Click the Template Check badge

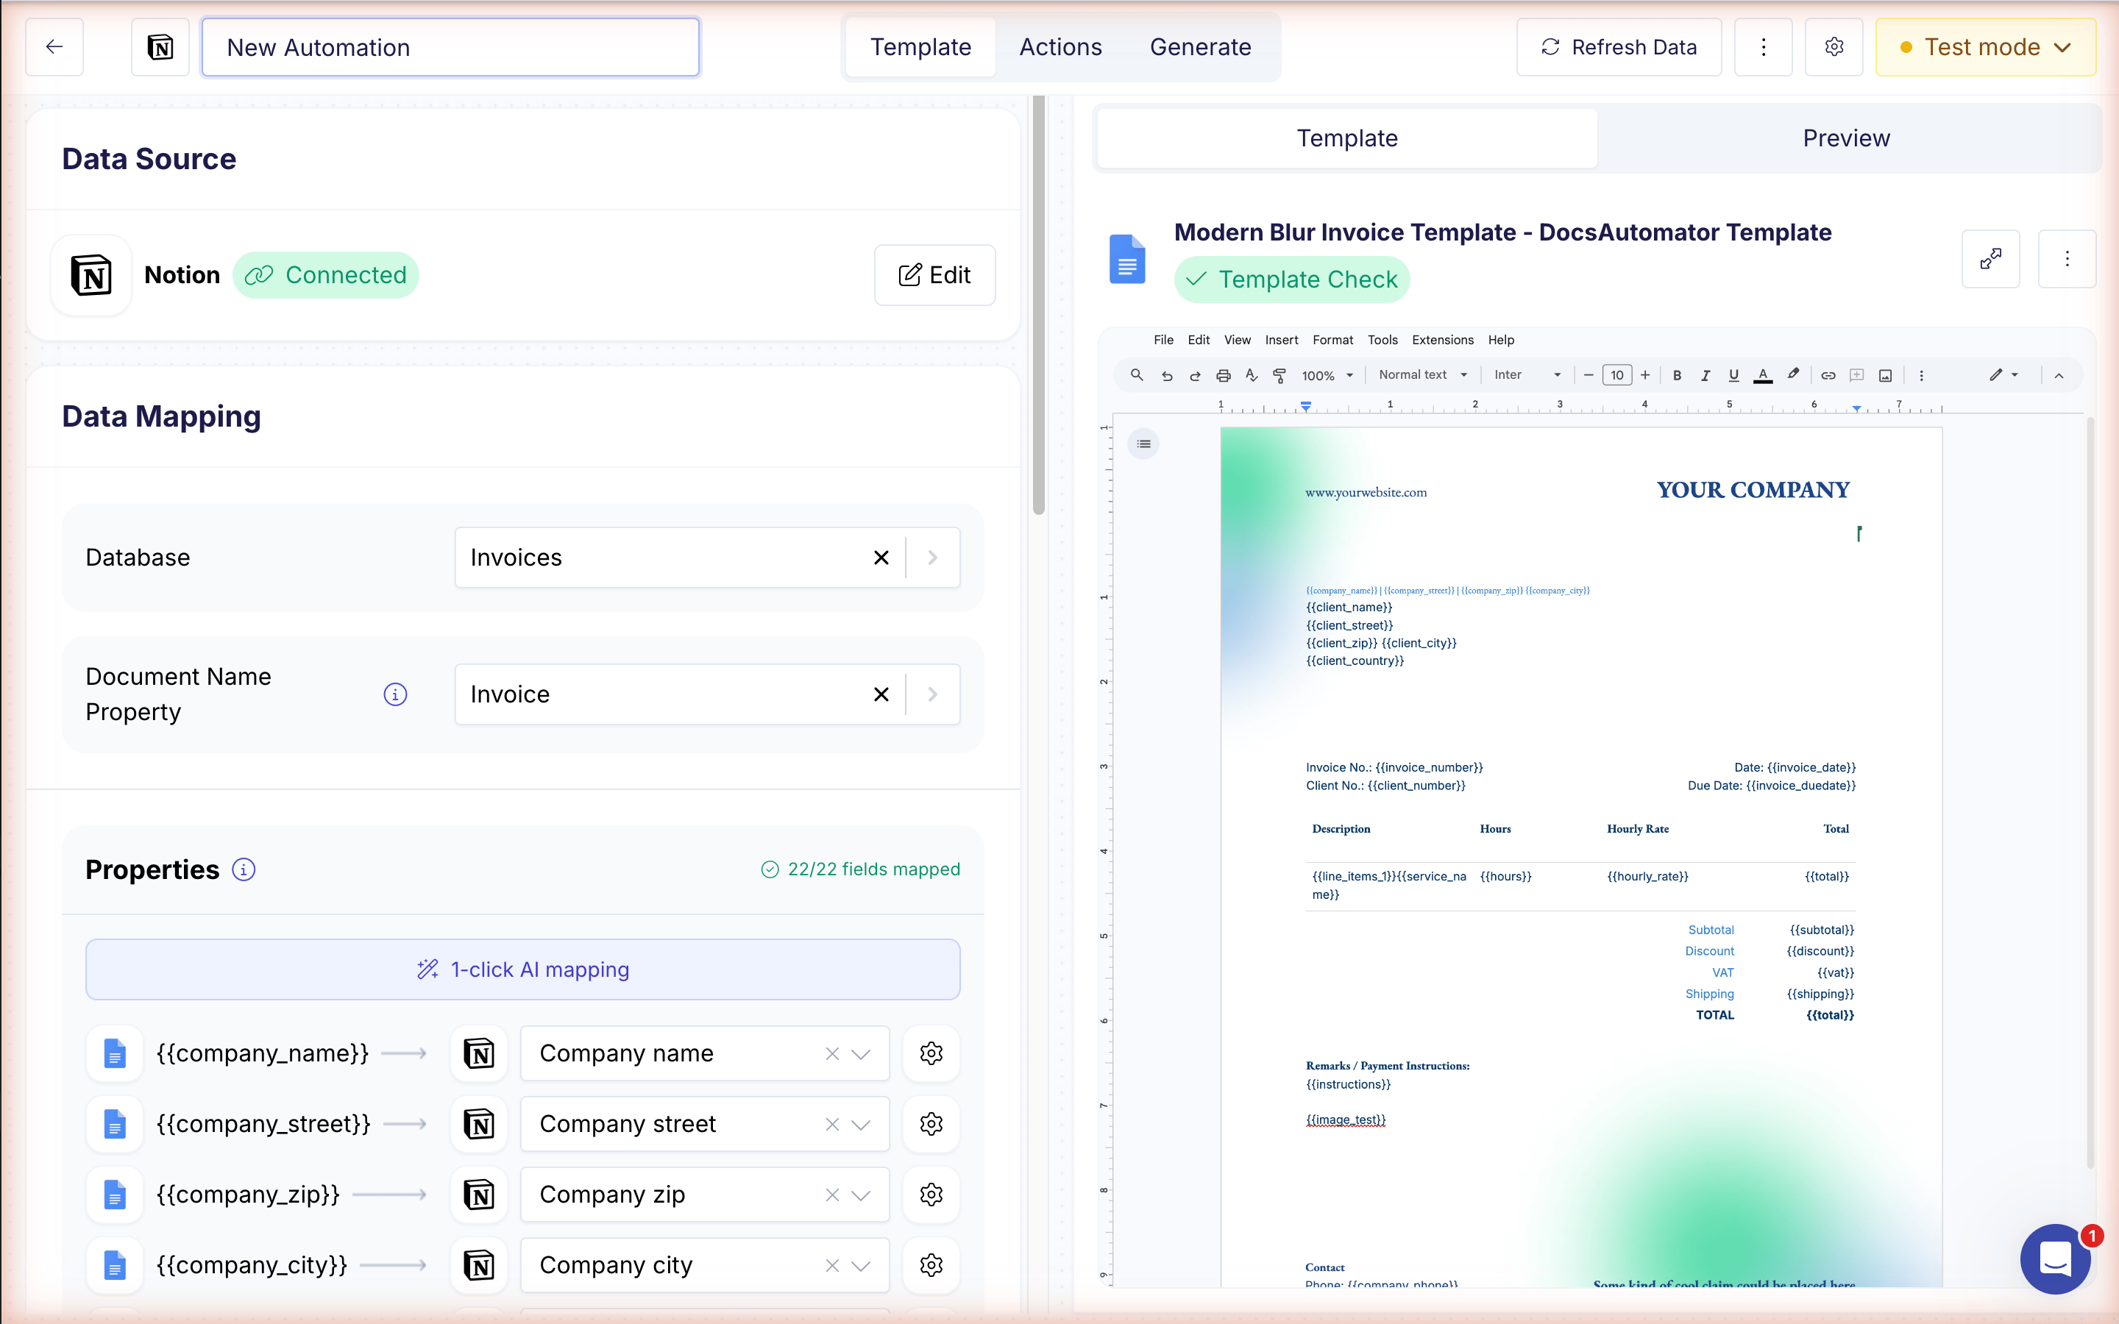click(1291, 280)
